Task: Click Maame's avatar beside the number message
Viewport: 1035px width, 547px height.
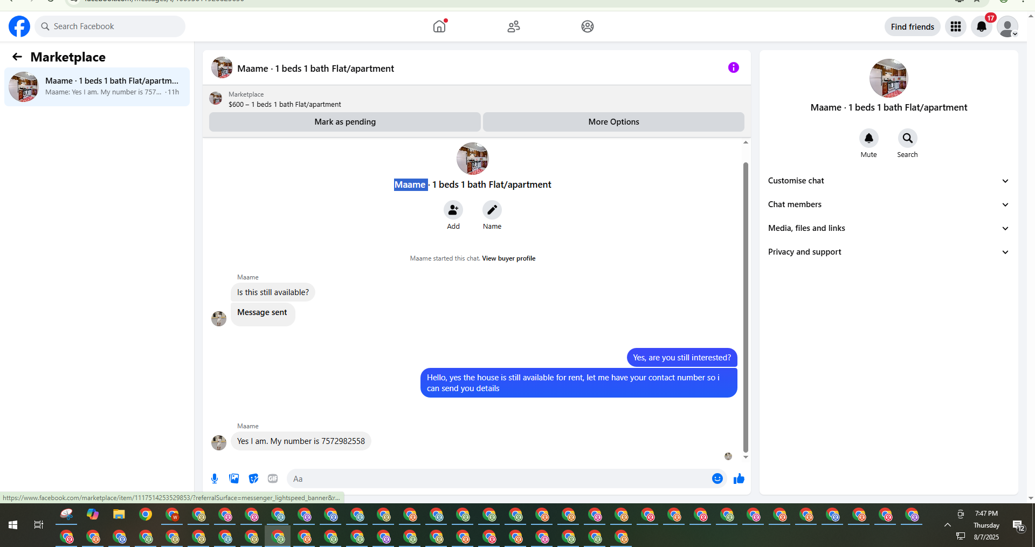Action: [x=219, y=443]
